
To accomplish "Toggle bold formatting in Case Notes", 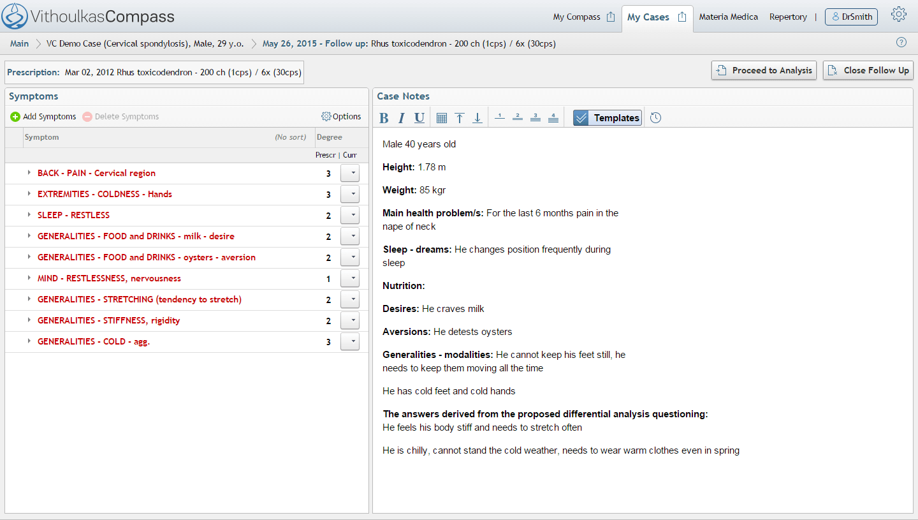I will [384, 118].
